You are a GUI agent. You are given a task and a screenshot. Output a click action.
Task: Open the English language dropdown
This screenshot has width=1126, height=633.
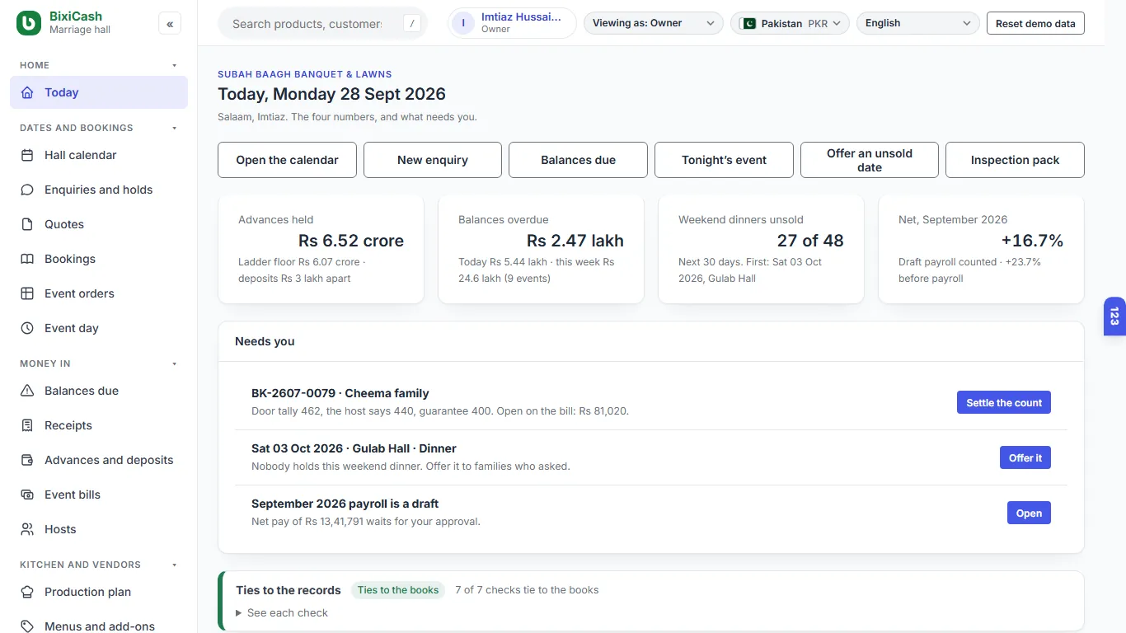(918, 23)
